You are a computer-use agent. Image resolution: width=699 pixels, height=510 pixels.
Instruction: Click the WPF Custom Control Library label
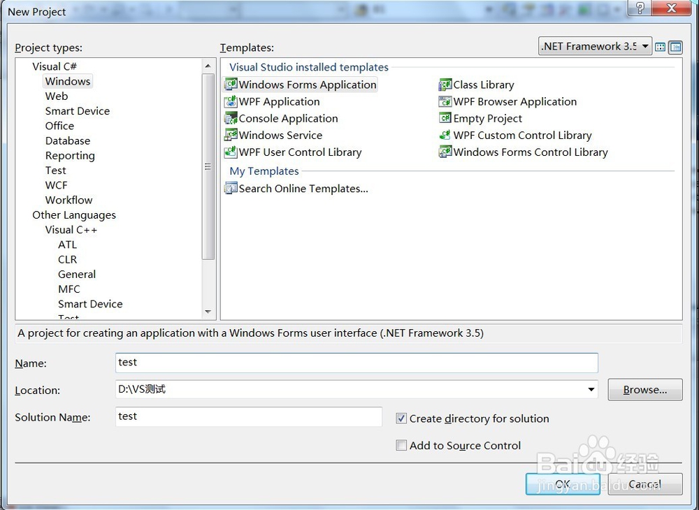(x=522, y=135)
